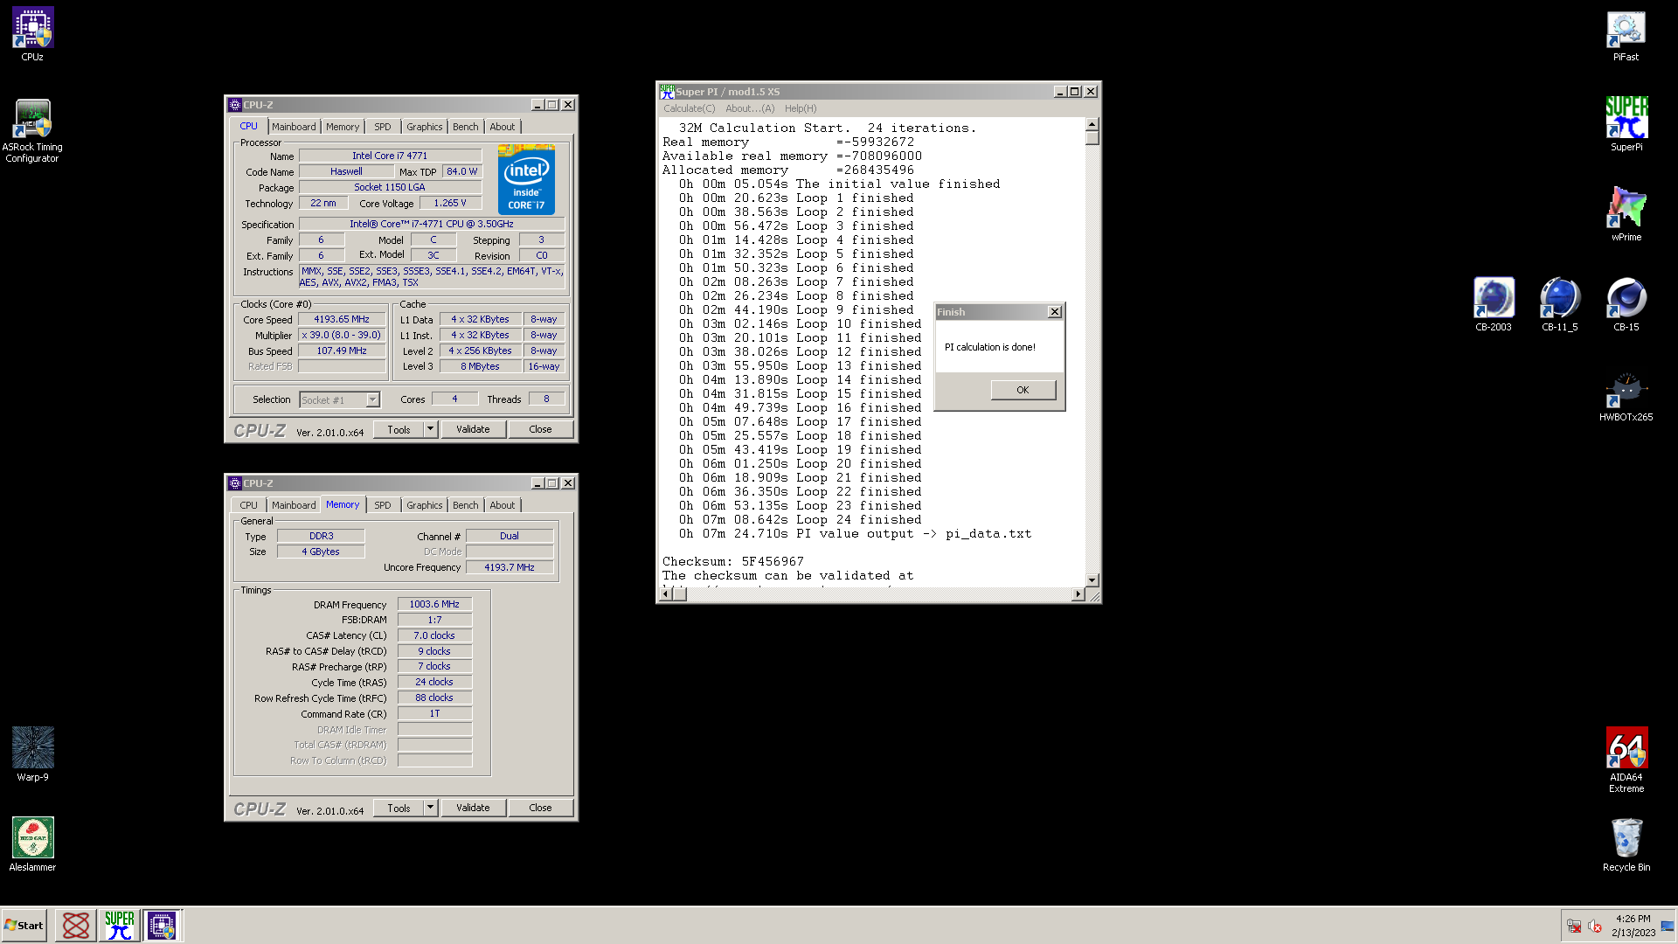Open the CPUz desktop shortcut
Viewport: 1678px width, 944px height.
(x=32, y=35)
